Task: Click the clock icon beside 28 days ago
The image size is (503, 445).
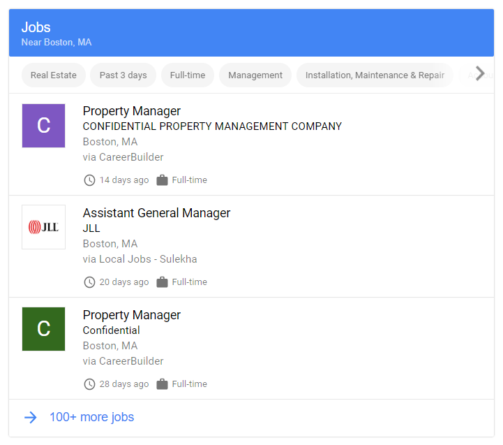Action: pos(89,384)
